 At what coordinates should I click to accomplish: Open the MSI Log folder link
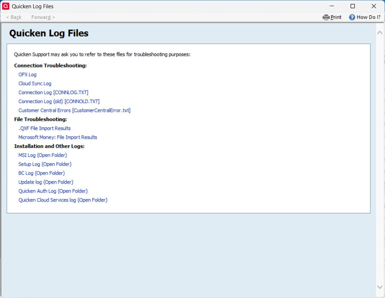(x=43, y=155)
